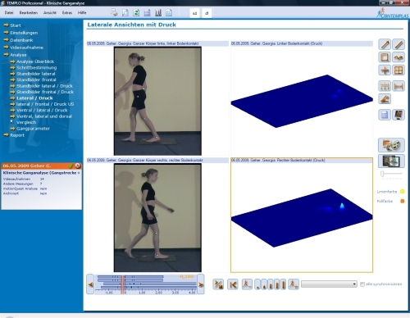Select Standbilder frontal / Druck
The width and height of the screenshot is (410, 318).
(x=45, y=92)
